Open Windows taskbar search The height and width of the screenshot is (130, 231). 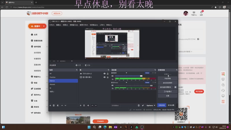(94, 127)
